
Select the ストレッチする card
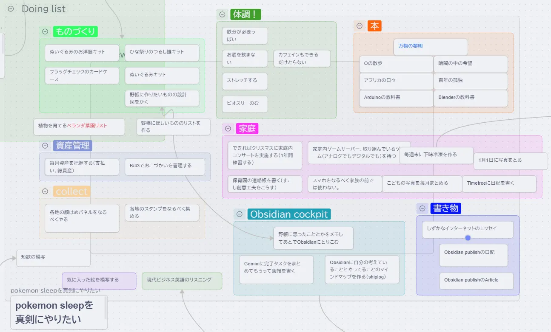click(x=245, y=81)
